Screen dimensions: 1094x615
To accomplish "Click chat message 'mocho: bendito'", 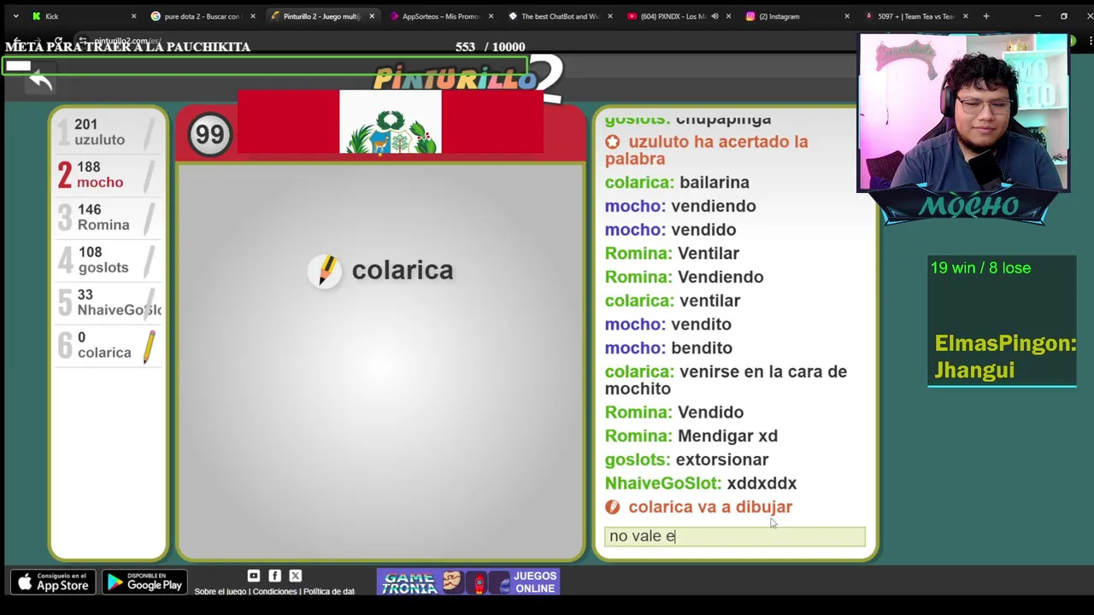I will pos(668,348).
